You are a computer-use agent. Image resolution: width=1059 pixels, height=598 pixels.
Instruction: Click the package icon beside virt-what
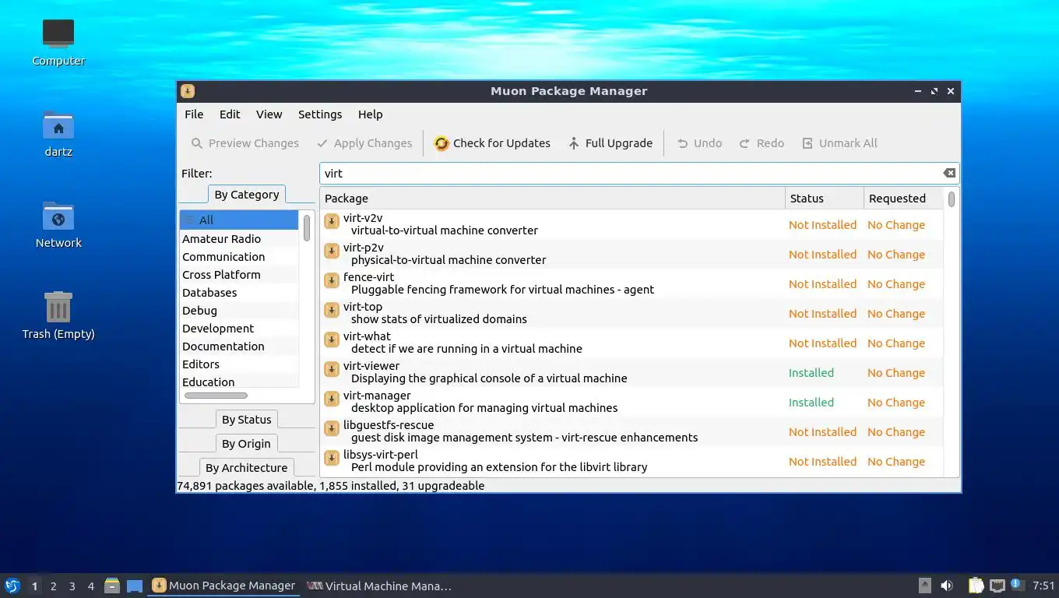coord(332,339)
